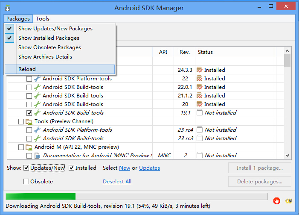The width and height of the screenshot is (299, 215).
Task: Click scrollbar up arrow in package list
Action: pos(287,51)
